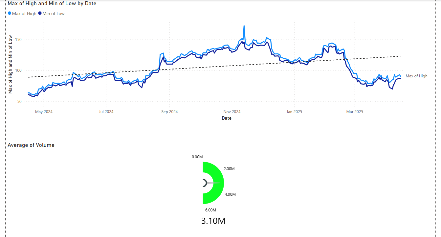Screen dimensions: 441x237
Task: Click the 'Max of High' legend entry
Action: click(x=22, y=13)
